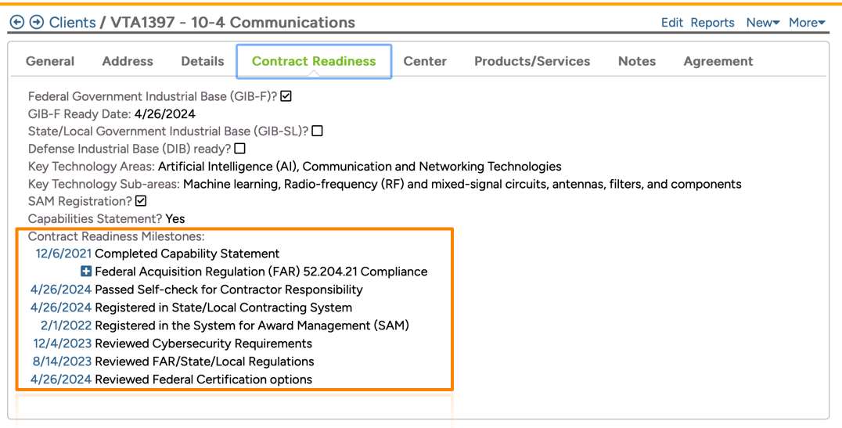The width and height of the screenshot is (842, 428).
Task: Check the State/Local Government Industrial Base checkbox
Action: click(317, 131)
